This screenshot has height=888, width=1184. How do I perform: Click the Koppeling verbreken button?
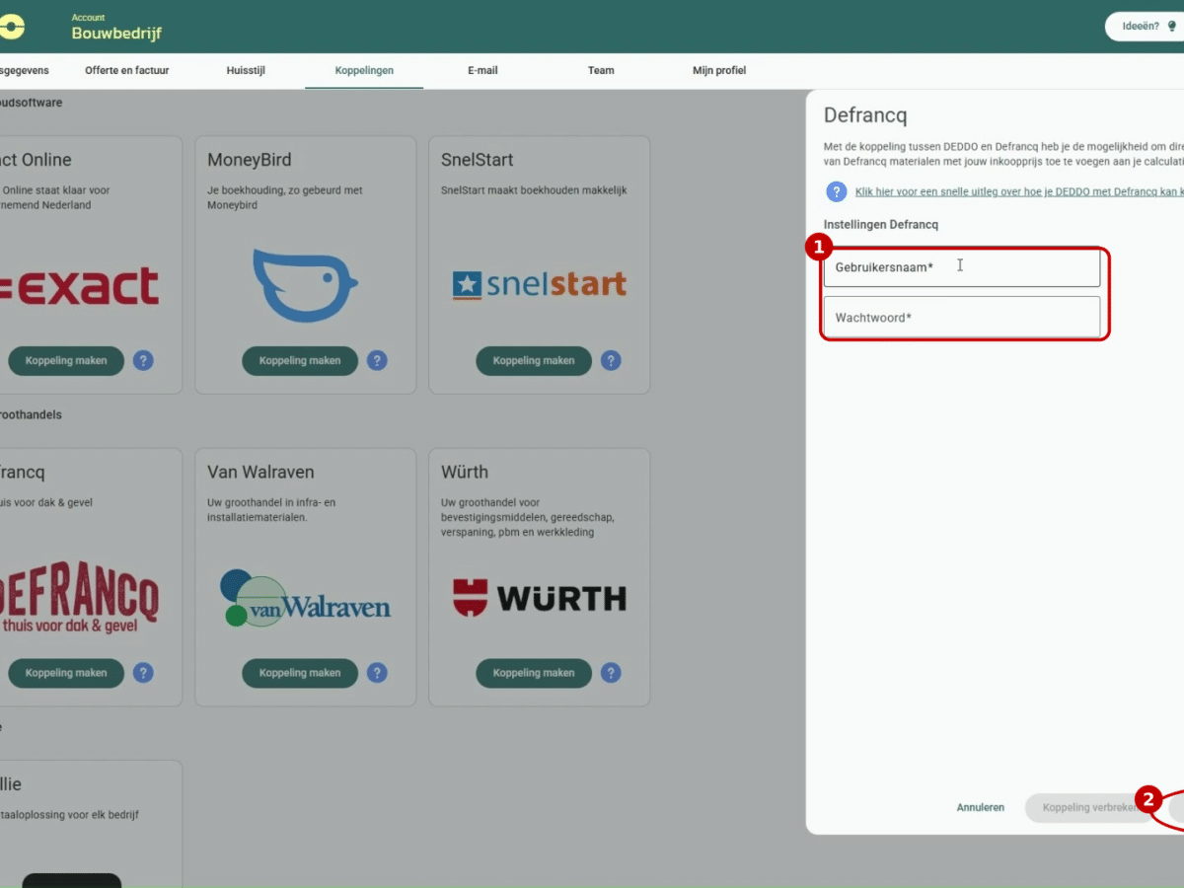pos(1090,807)
